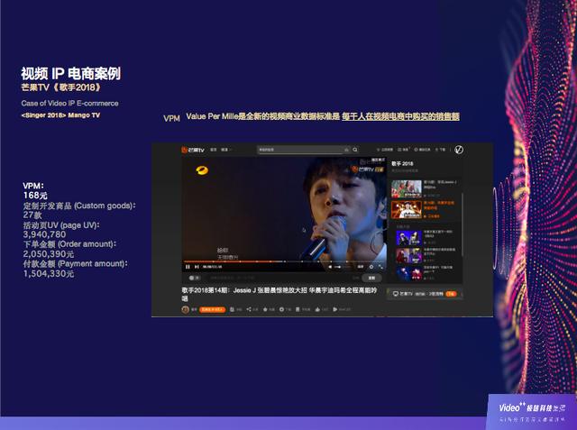577x430 pixels.
Task: Click the 歌手 2018 sidebar title
Action: pos(402,164)
